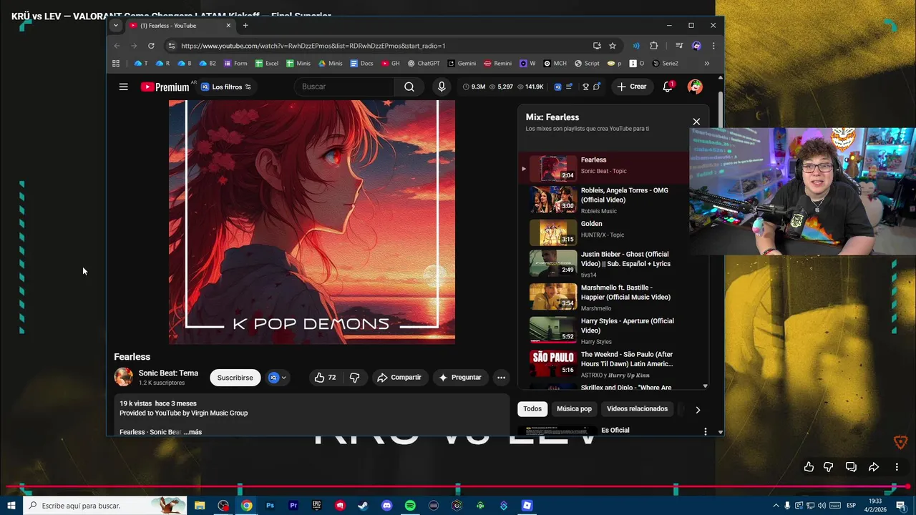Screen dimensions: 916x515
Task: Toggle the Los filtros filter button
Action: (x=226, y=87)
